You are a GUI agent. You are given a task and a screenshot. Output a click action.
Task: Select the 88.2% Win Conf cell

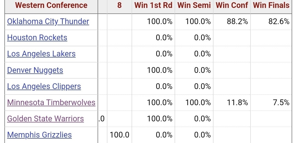click(x=237, y=22)
